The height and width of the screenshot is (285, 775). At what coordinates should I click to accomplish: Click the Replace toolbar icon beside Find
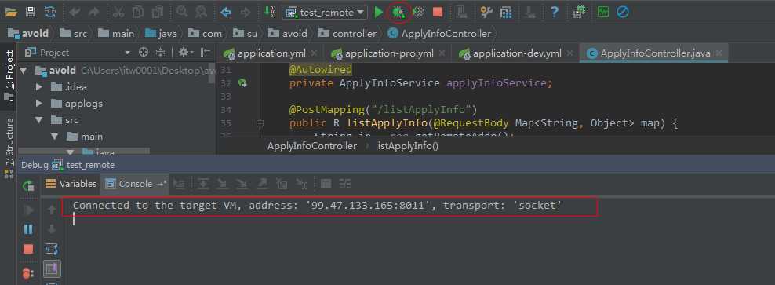201,12
